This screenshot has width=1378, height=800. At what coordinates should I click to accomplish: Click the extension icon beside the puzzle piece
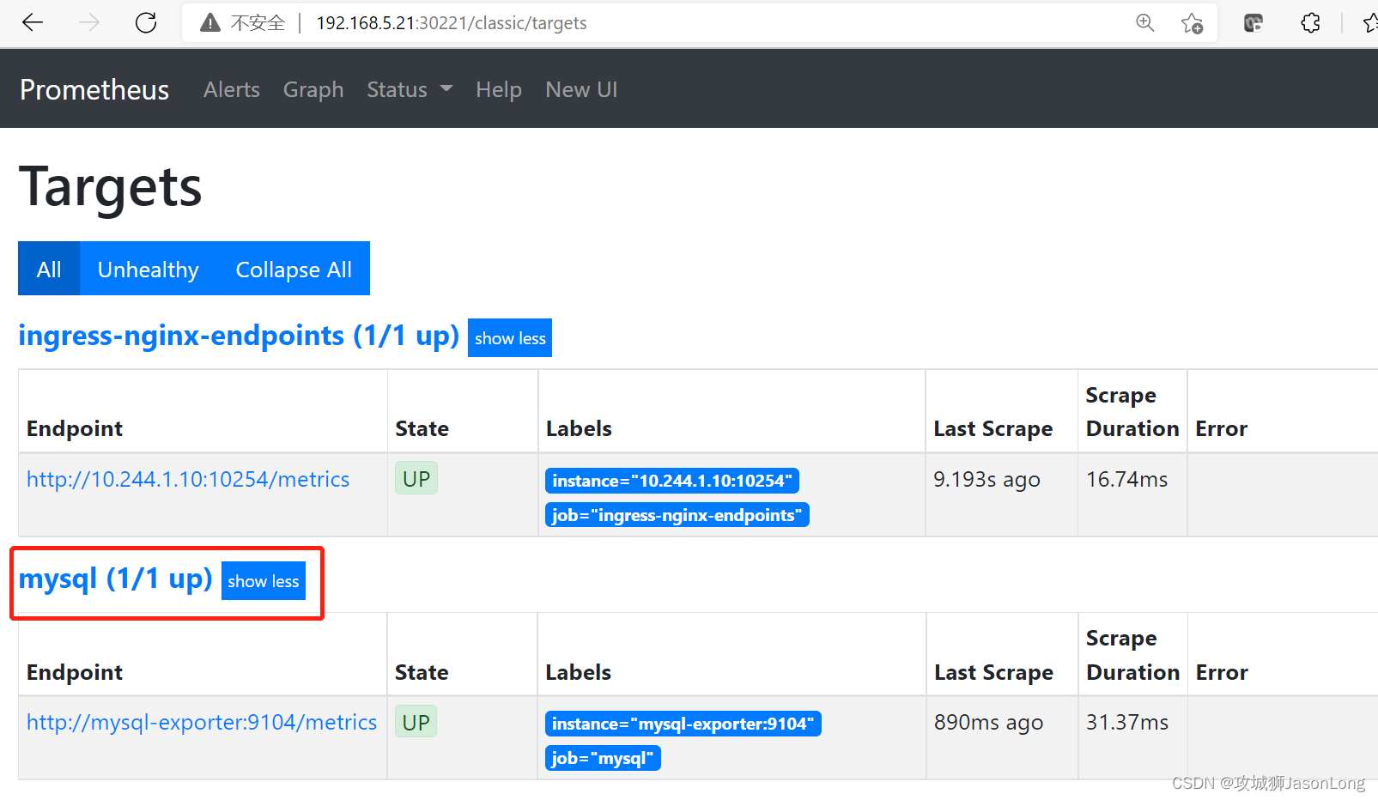1254,23
